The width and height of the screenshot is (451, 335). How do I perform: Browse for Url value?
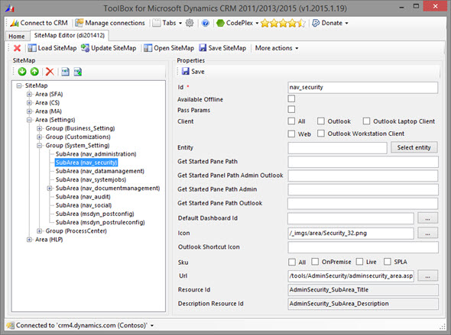[x=427, y=276]
